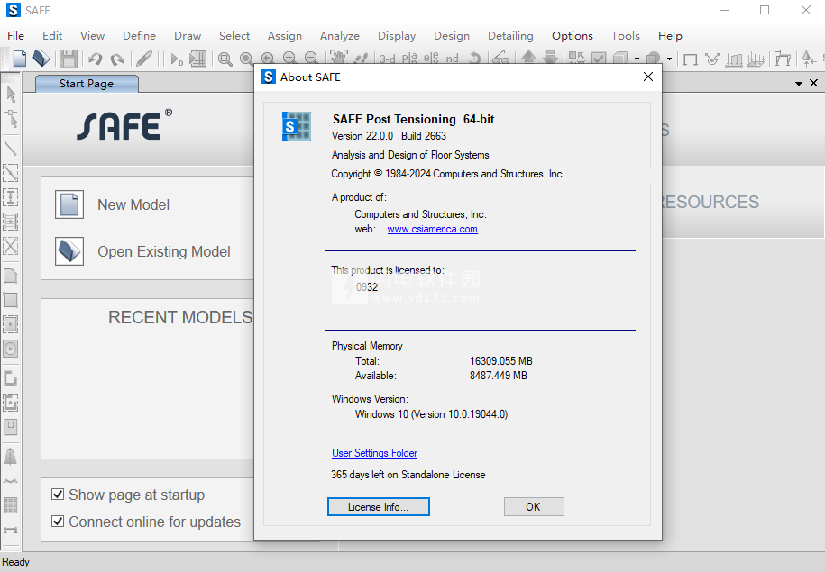The height and width of the screenshot is (572, 825).
Task: Click Version 22.0.0 Build 2663 text
Action: click(x=389, y=136)
